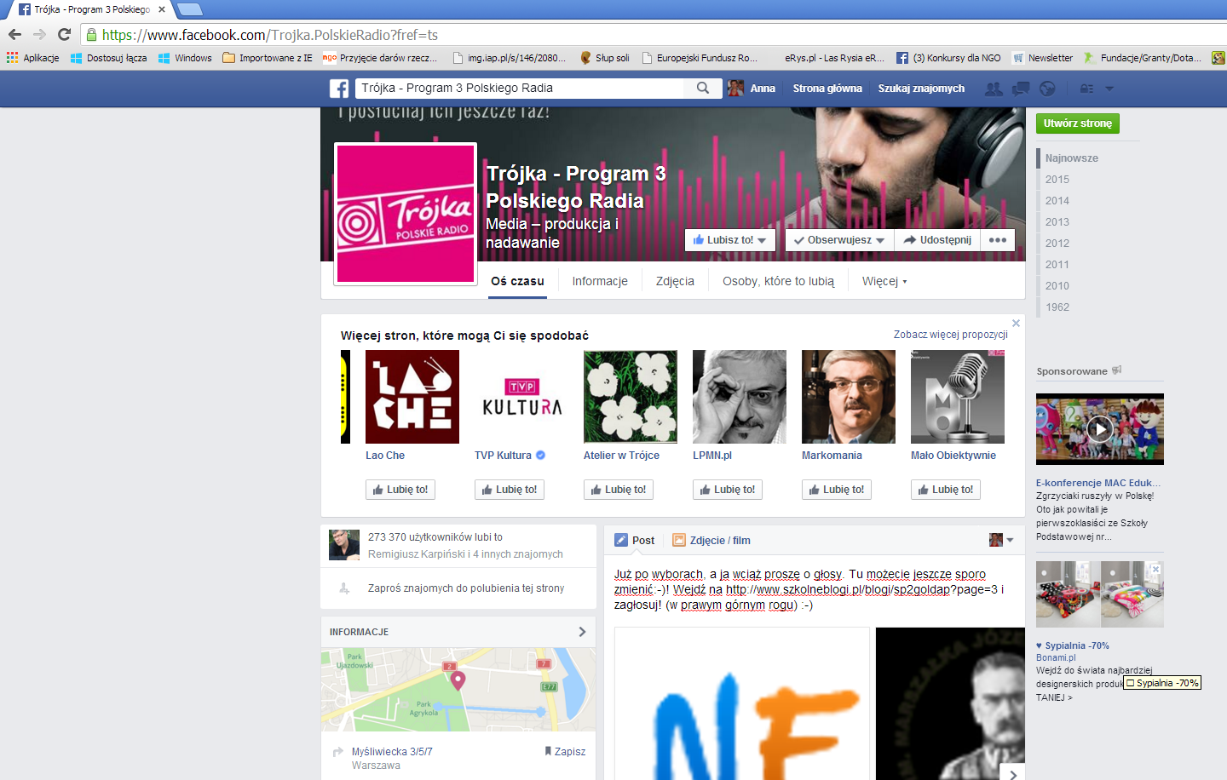Open Strona główna link
This screenshot has height=780, width=1227.
827,89
